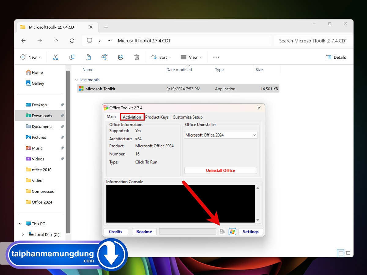Sort by the Type column header
Screen dimensions: 367x275
tap(219, 70)
